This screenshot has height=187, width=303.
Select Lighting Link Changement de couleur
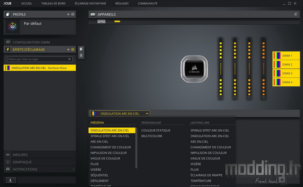pyautogui.click(x=211, y=147)
